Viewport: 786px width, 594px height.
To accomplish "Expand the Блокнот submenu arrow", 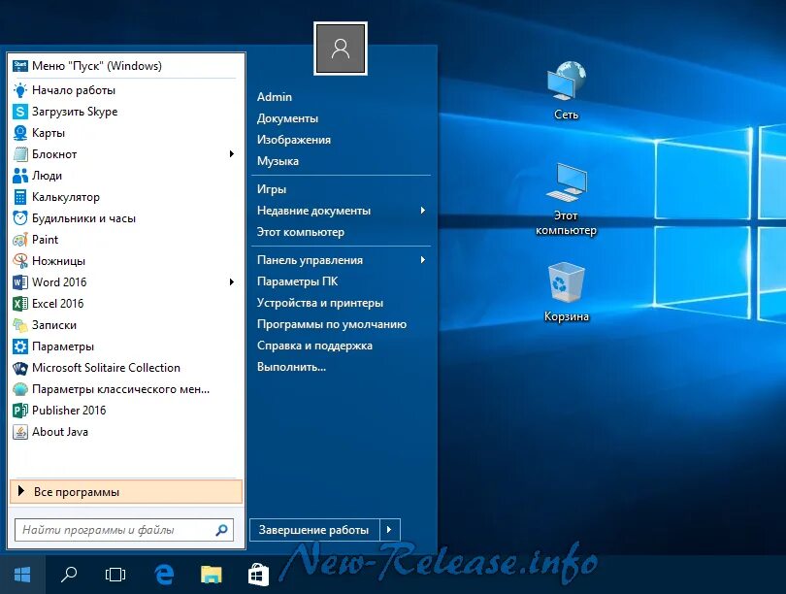I will tap(232, 154).
